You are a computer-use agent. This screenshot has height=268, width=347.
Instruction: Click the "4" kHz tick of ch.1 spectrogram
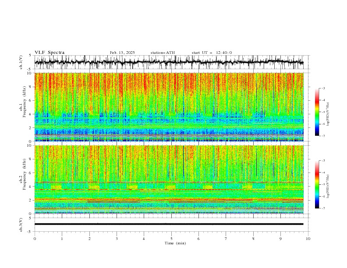pyautogui.click(x=31, y=114)
